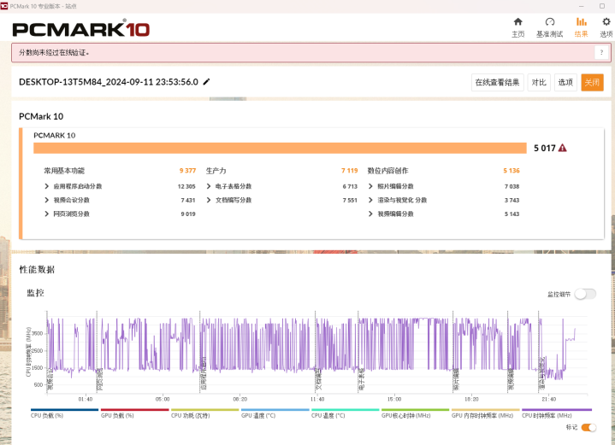The height and width of the screenshot is (445, 615).
Task: Click the warning triangle next to score 5 017
Action: tap(563, 148)
